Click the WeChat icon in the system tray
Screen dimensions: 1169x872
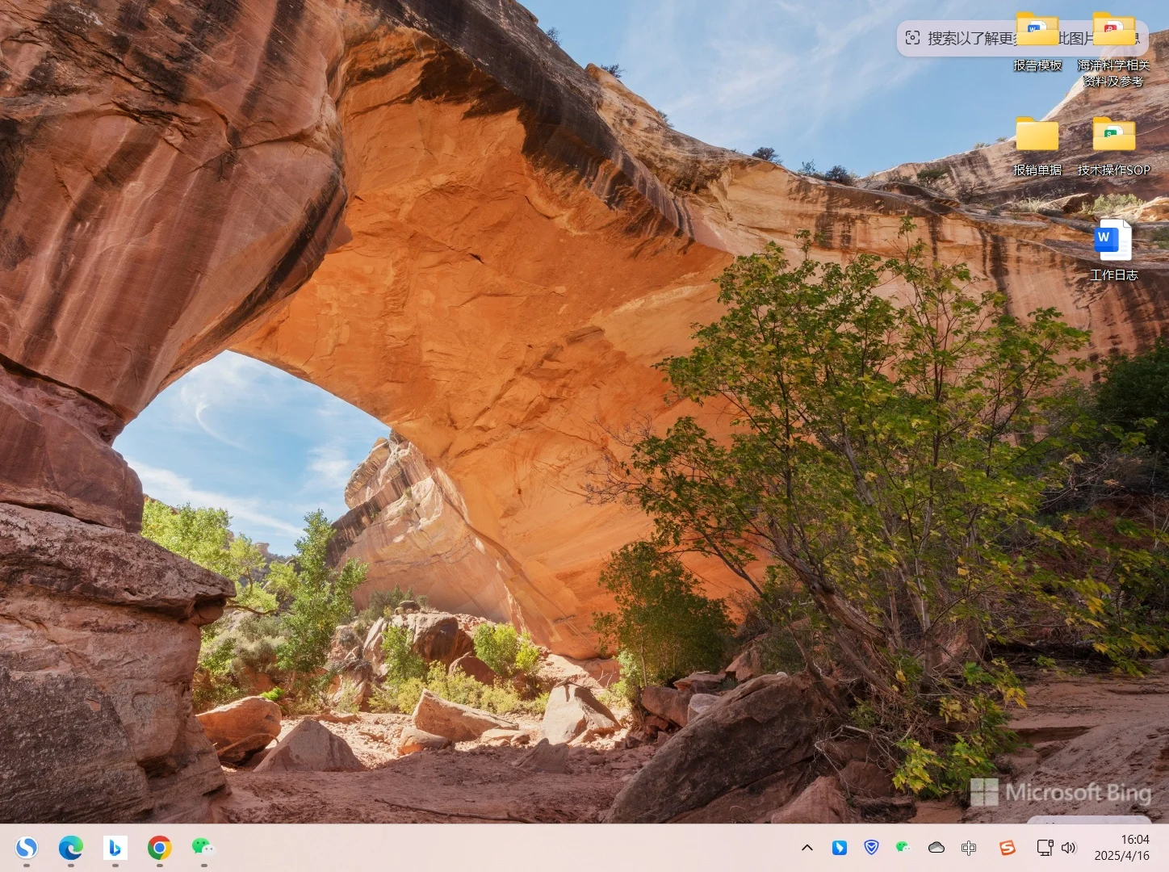[903, 848]
